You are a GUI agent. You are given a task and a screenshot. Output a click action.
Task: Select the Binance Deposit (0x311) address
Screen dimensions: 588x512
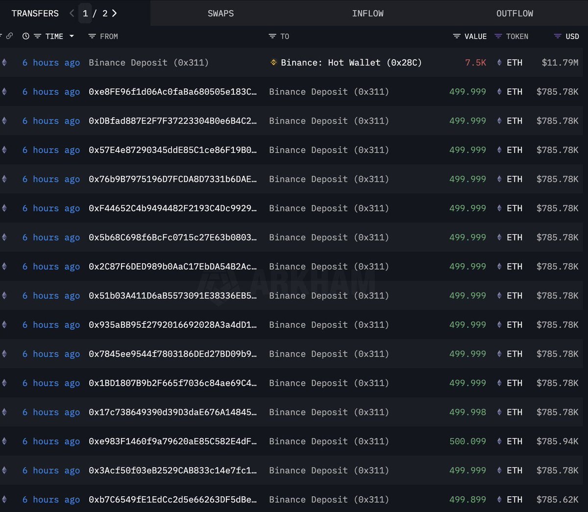149,62
